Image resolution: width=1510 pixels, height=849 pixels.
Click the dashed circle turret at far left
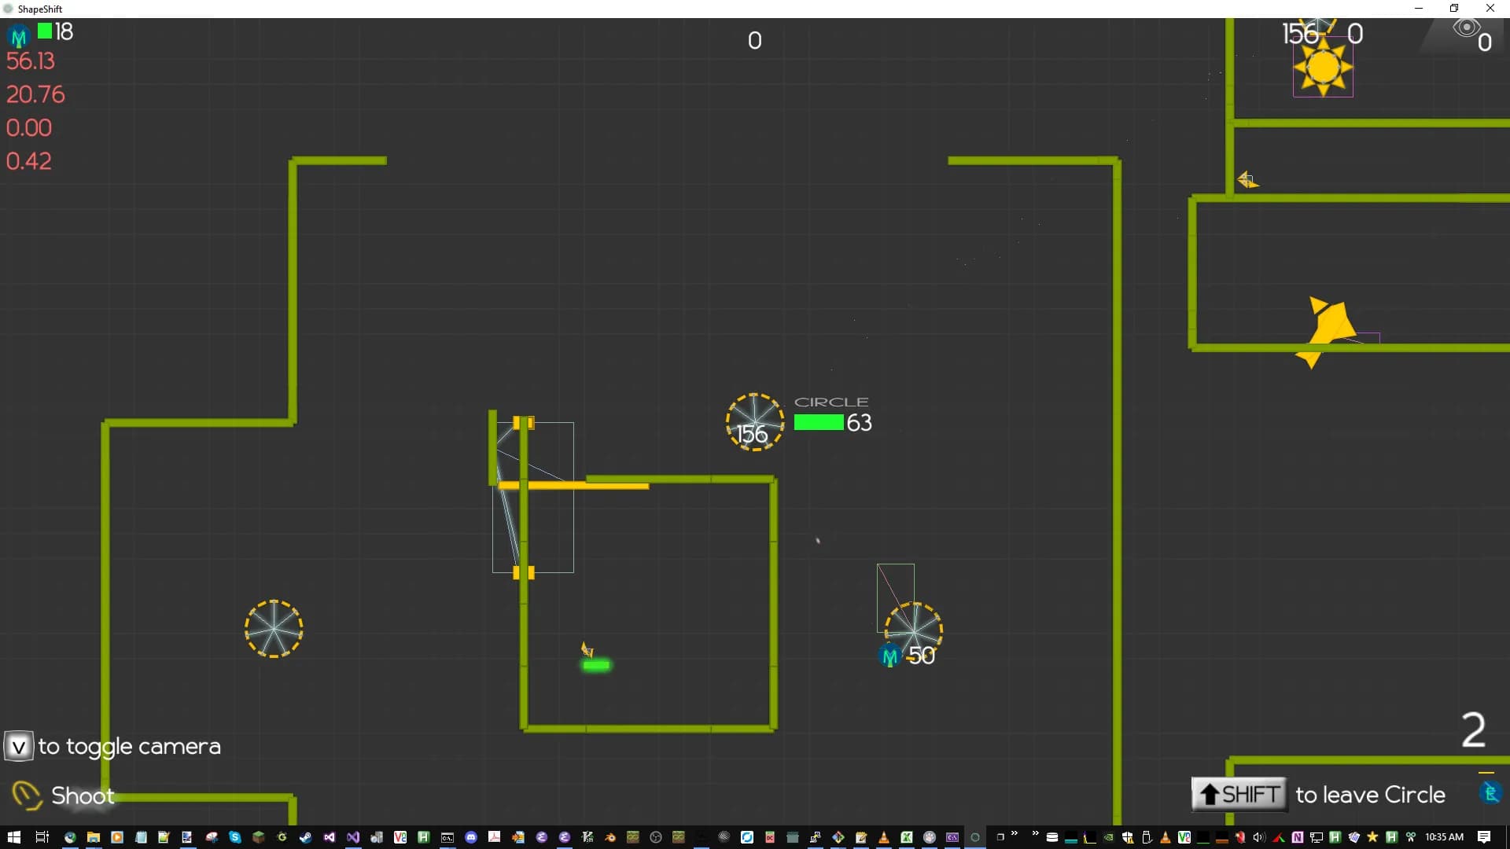coord(274,629)
